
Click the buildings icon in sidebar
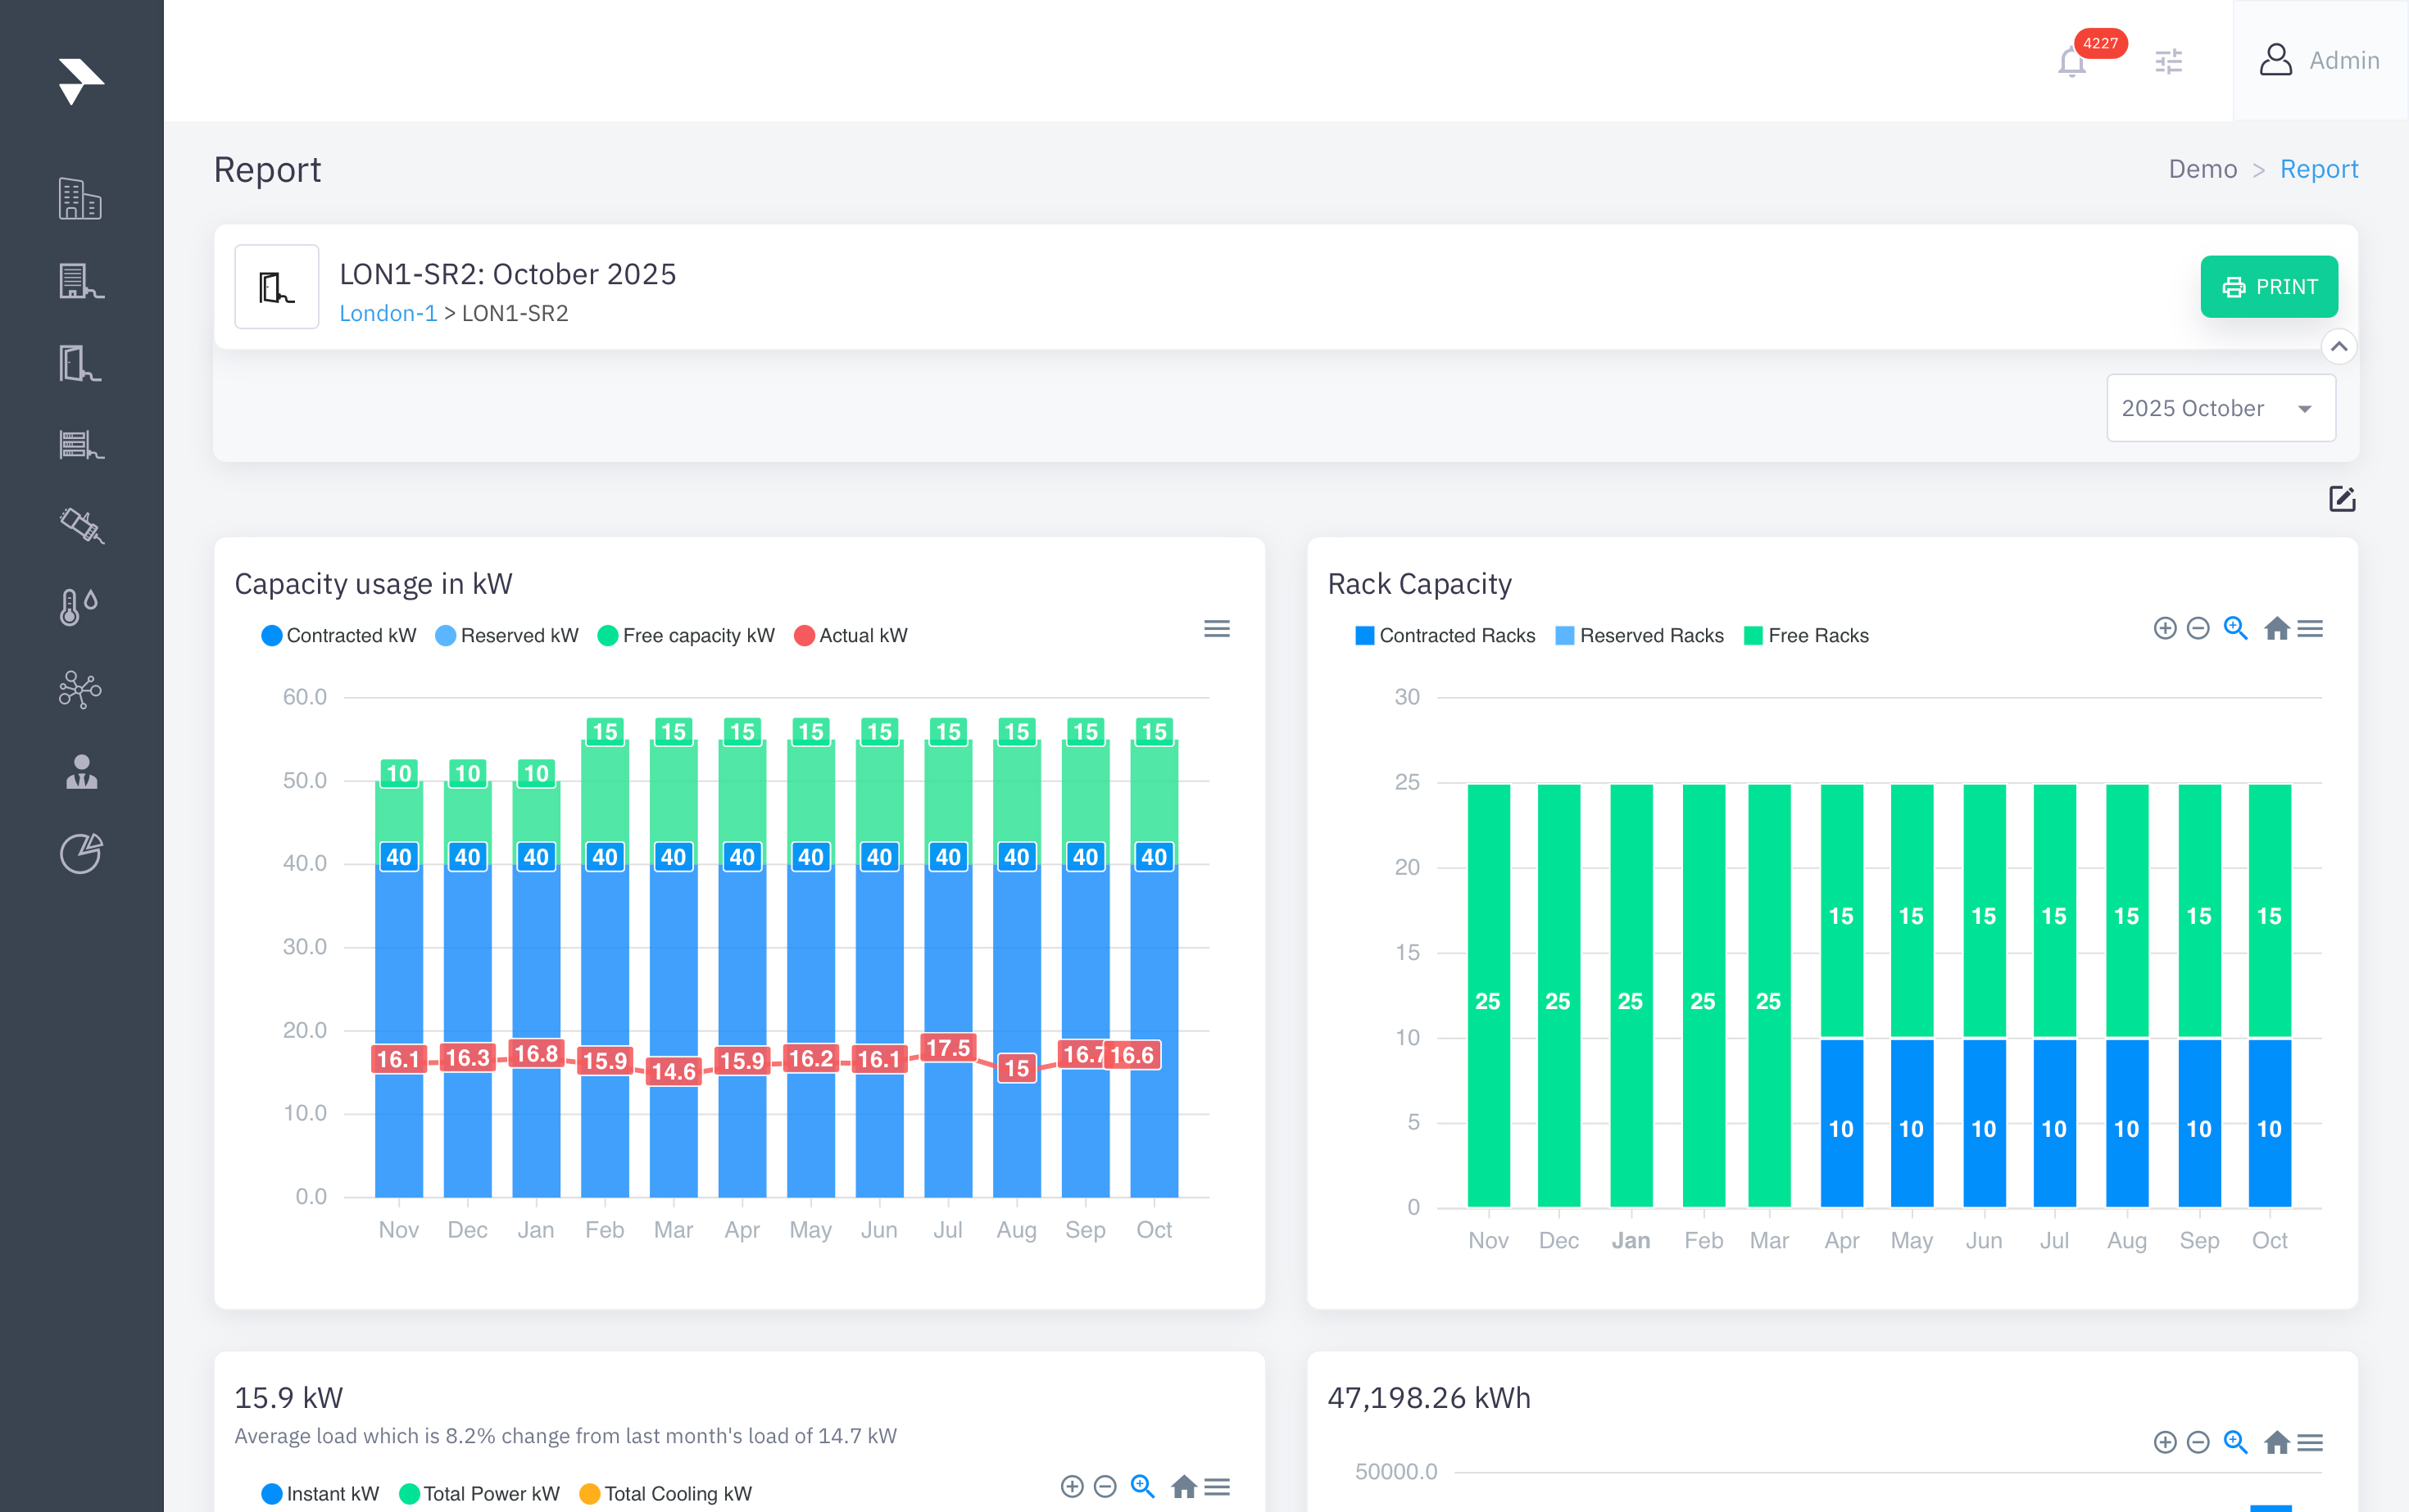(80, 199)
